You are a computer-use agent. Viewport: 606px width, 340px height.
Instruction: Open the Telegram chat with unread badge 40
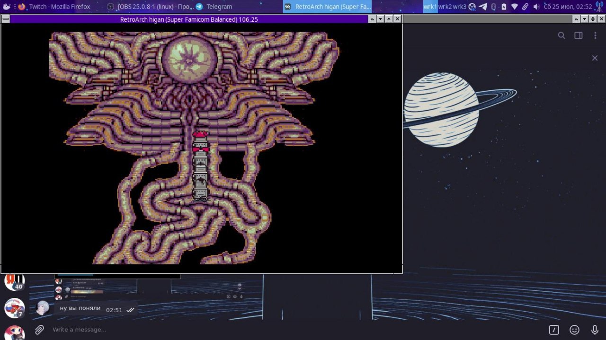[15, 281]
